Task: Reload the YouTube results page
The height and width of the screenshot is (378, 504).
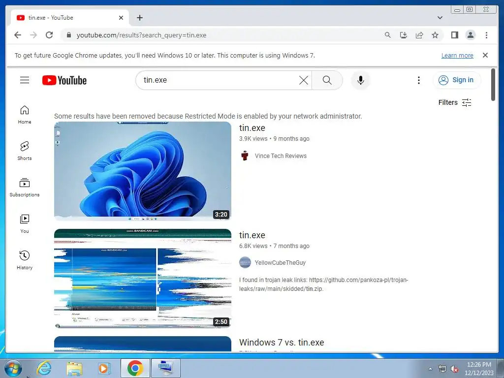Action: click(49, 35)
